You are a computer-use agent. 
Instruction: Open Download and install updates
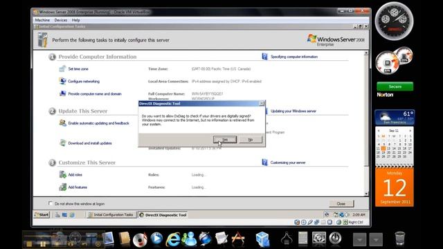click(x=90, y=143)
